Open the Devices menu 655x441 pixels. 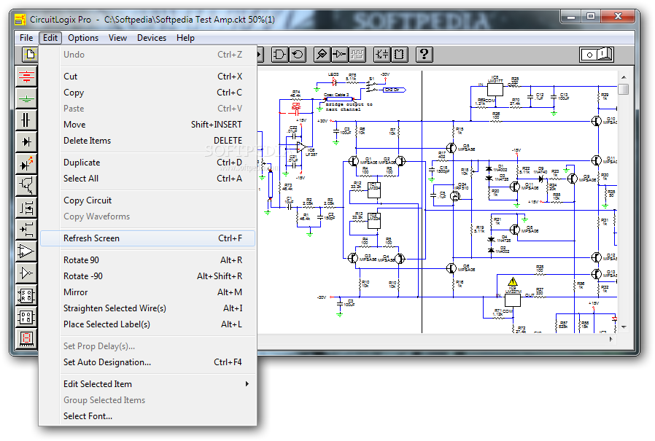[152, 38]
